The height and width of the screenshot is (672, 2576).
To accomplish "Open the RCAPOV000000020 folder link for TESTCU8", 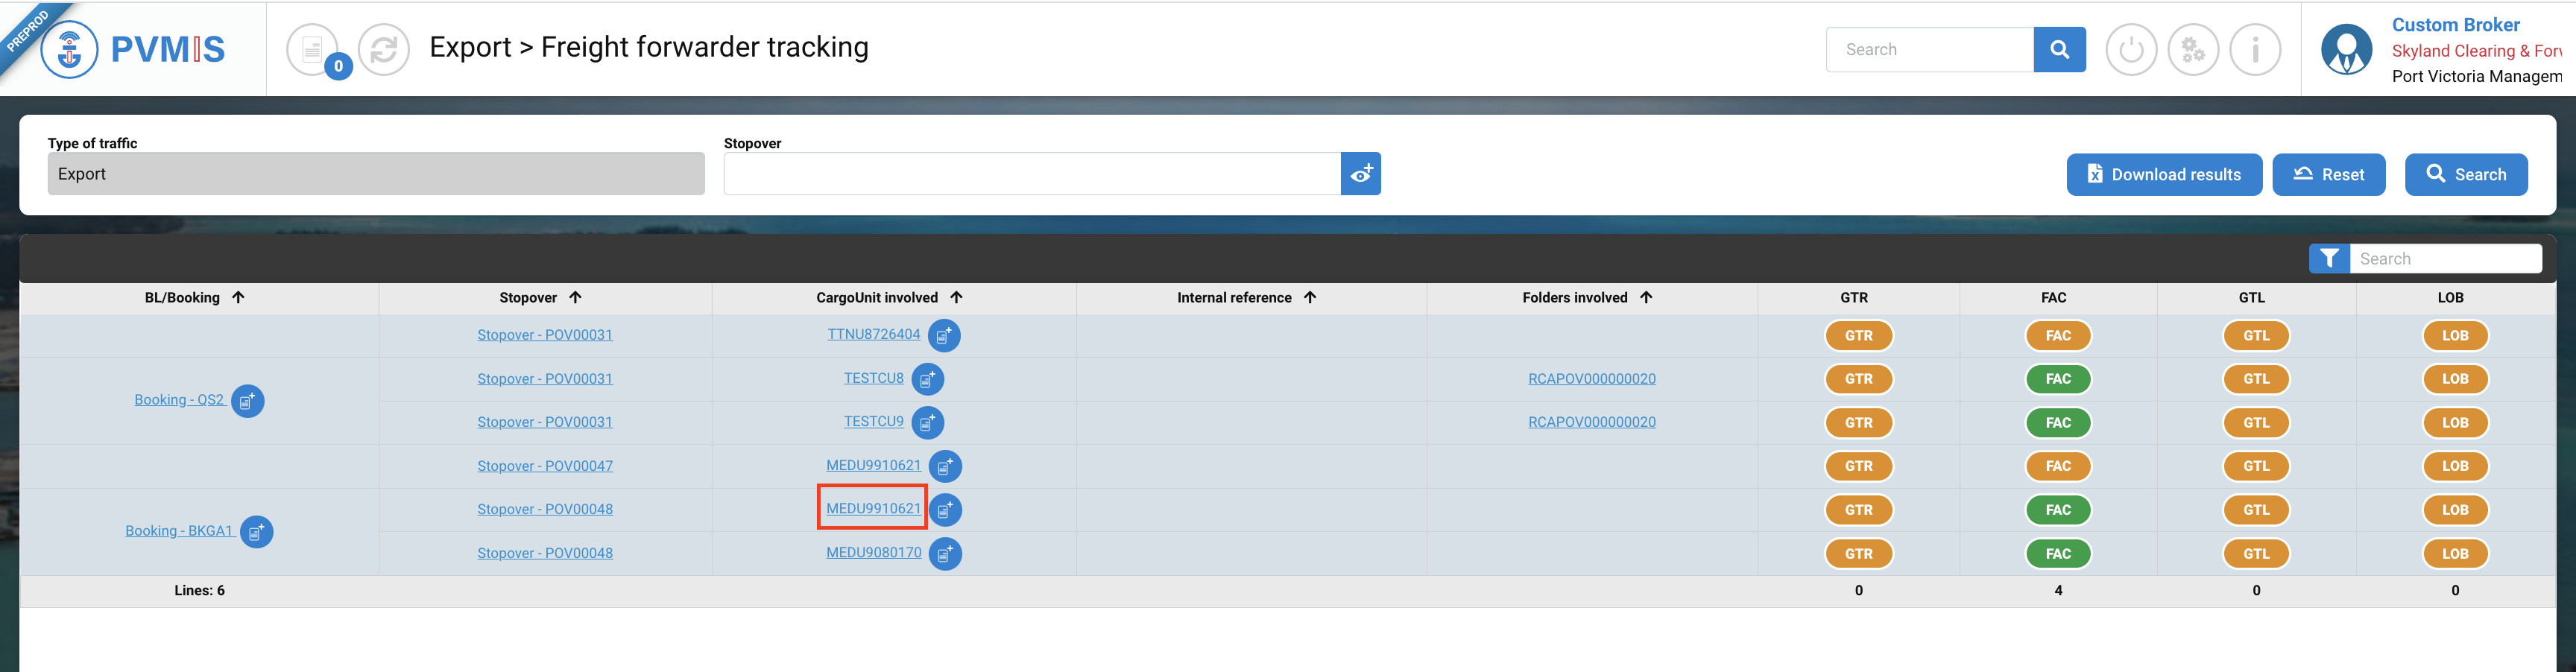I will point(1591,379).
